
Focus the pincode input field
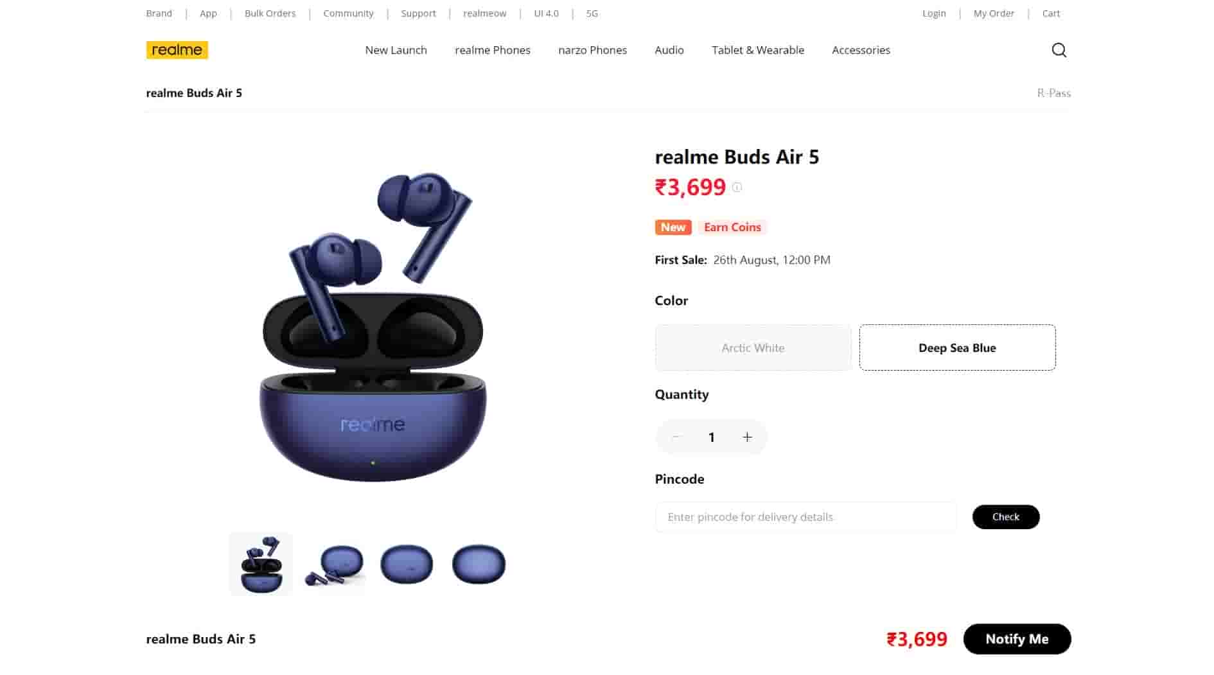click(805, 517)
